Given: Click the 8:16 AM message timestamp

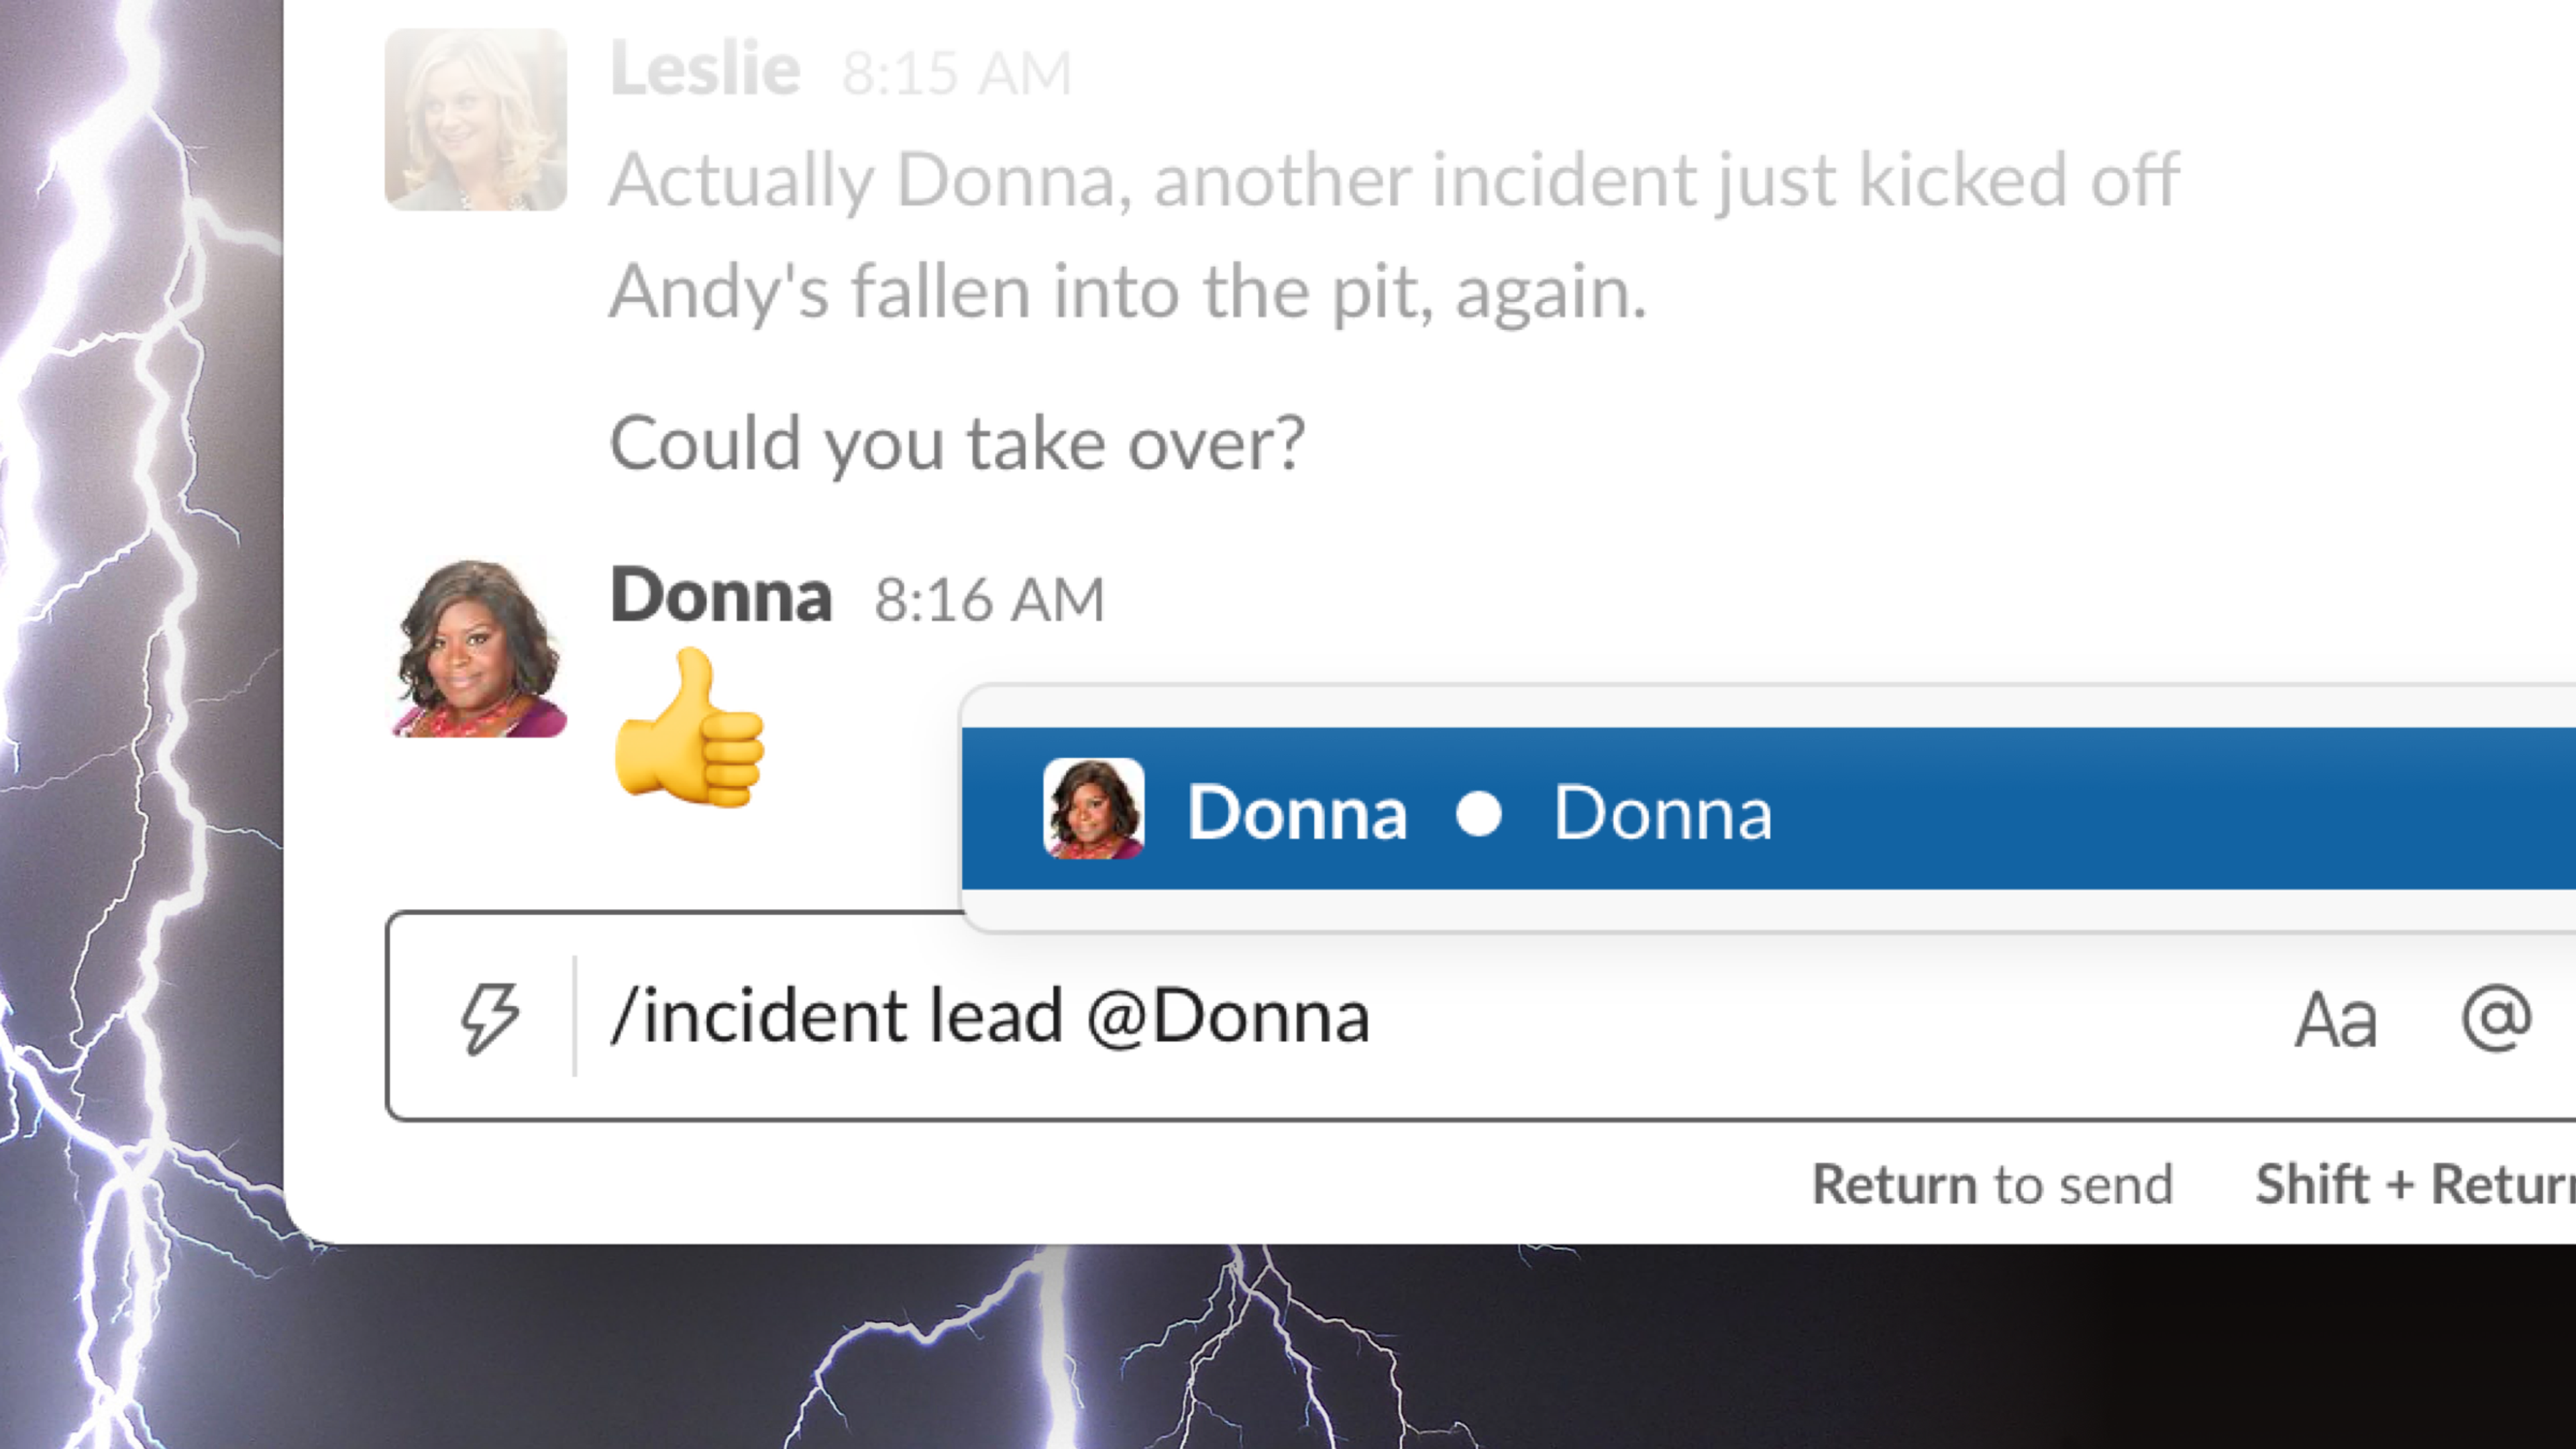Looking at the screenshot, I should pyautogui.click(x=990, y=600).
